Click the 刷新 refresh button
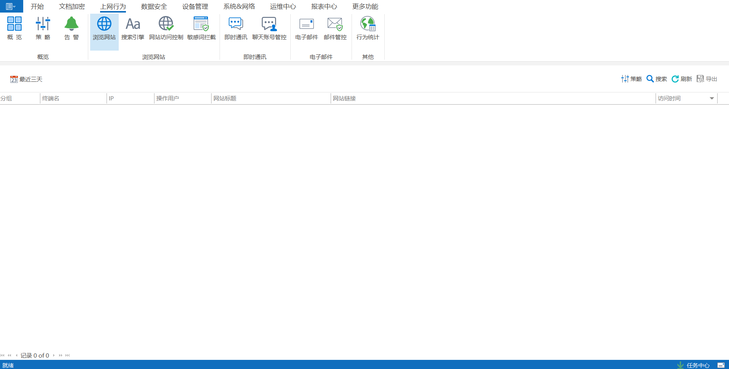 pyautogui.click(x=682, y=79)
